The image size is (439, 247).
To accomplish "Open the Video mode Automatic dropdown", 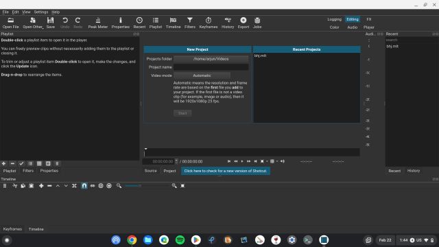I will [202, 75].
